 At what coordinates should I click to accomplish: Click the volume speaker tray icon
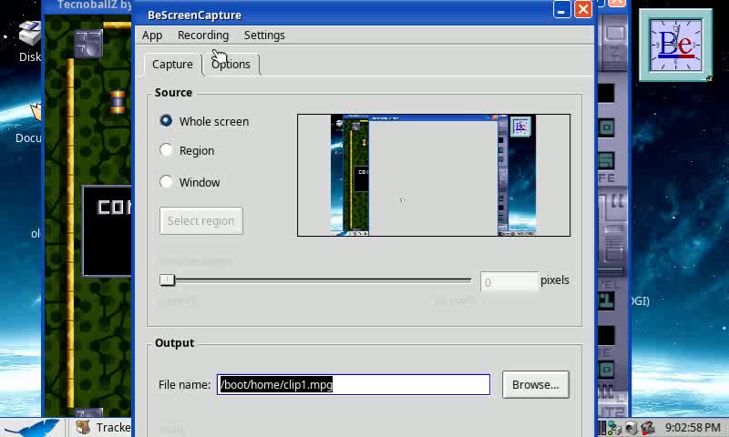click(x=631, y=427)
